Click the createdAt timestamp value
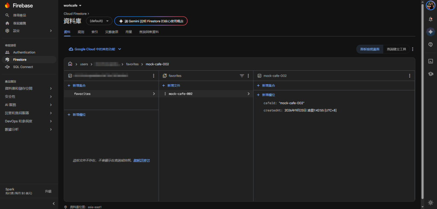 311,110
